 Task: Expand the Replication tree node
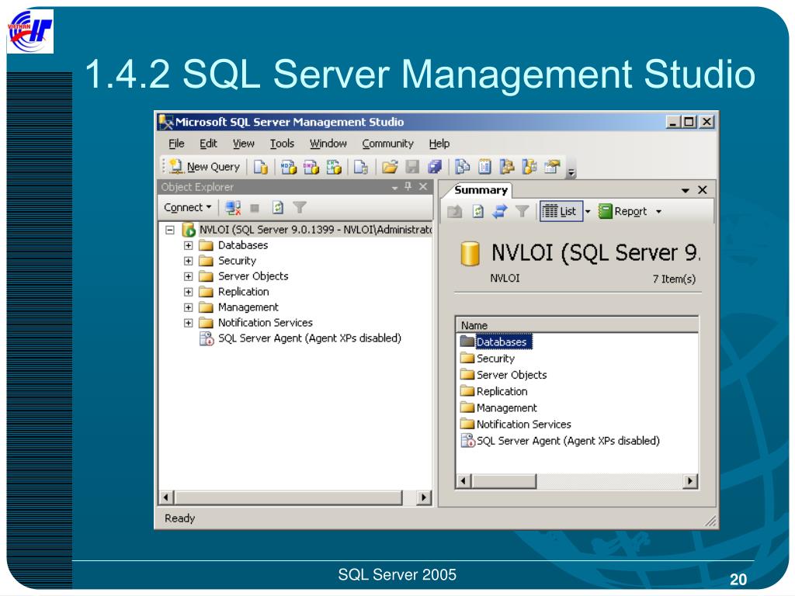point(188,292)
